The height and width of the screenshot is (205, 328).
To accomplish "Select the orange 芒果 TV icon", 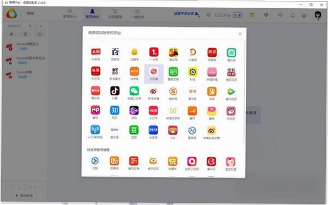I will click(114, 161).
